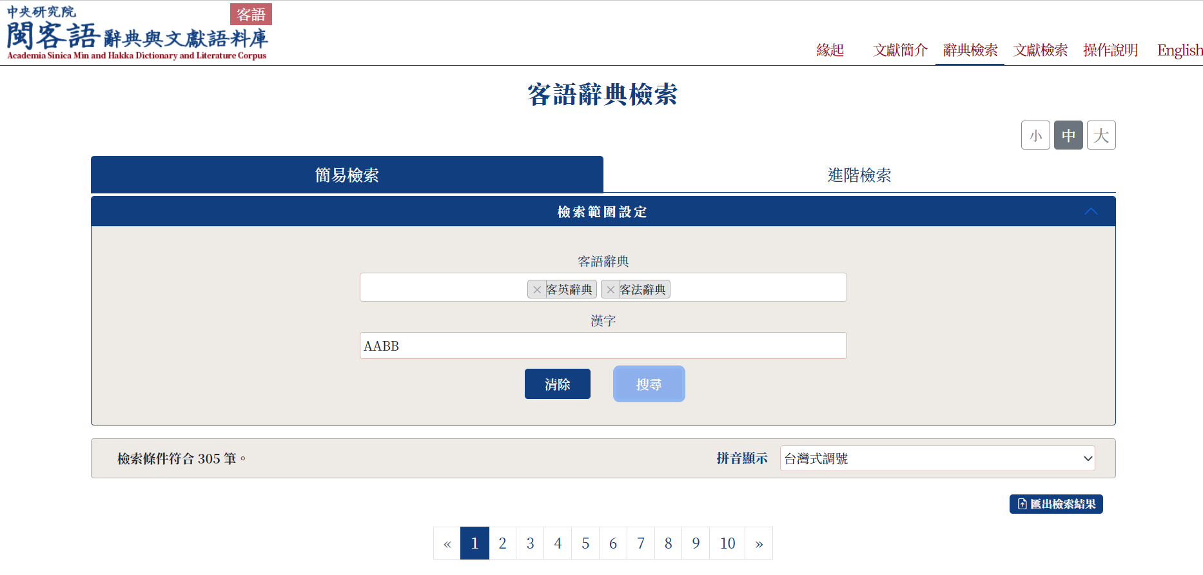Go to results page 3
This screenshot has height=575, width=1203.
click(530, 543)
